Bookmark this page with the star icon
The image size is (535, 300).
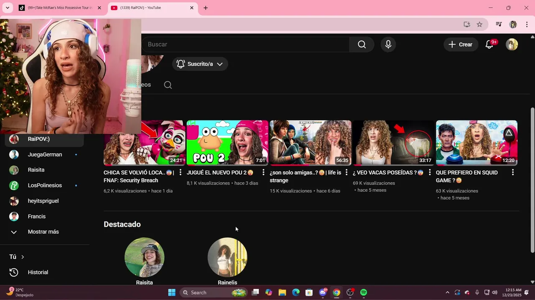click(x=479, y=24)
